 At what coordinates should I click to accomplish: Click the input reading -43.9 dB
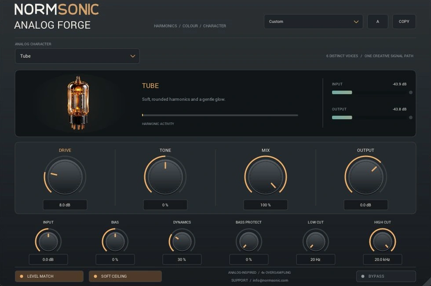(399, 84)
